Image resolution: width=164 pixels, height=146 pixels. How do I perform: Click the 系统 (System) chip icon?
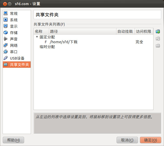pos(6,20)
